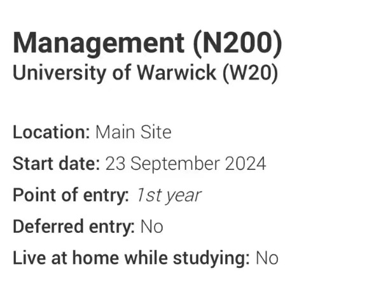Click the Start date label
Viewport: 367px width, 294px height.
57,164
